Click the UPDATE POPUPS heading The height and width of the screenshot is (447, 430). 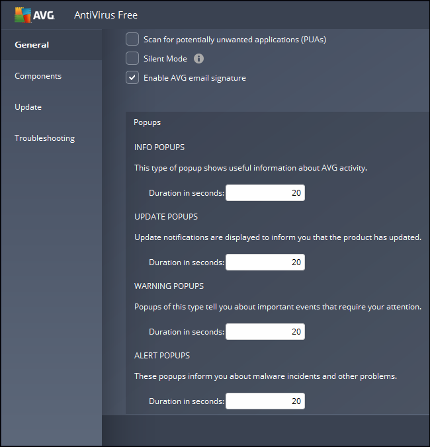(x=166, y=217)
